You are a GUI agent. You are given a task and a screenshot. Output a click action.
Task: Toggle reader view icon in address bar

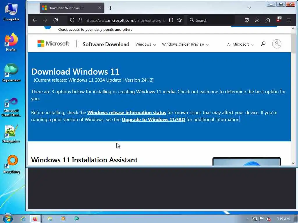[x=171, y=20]
